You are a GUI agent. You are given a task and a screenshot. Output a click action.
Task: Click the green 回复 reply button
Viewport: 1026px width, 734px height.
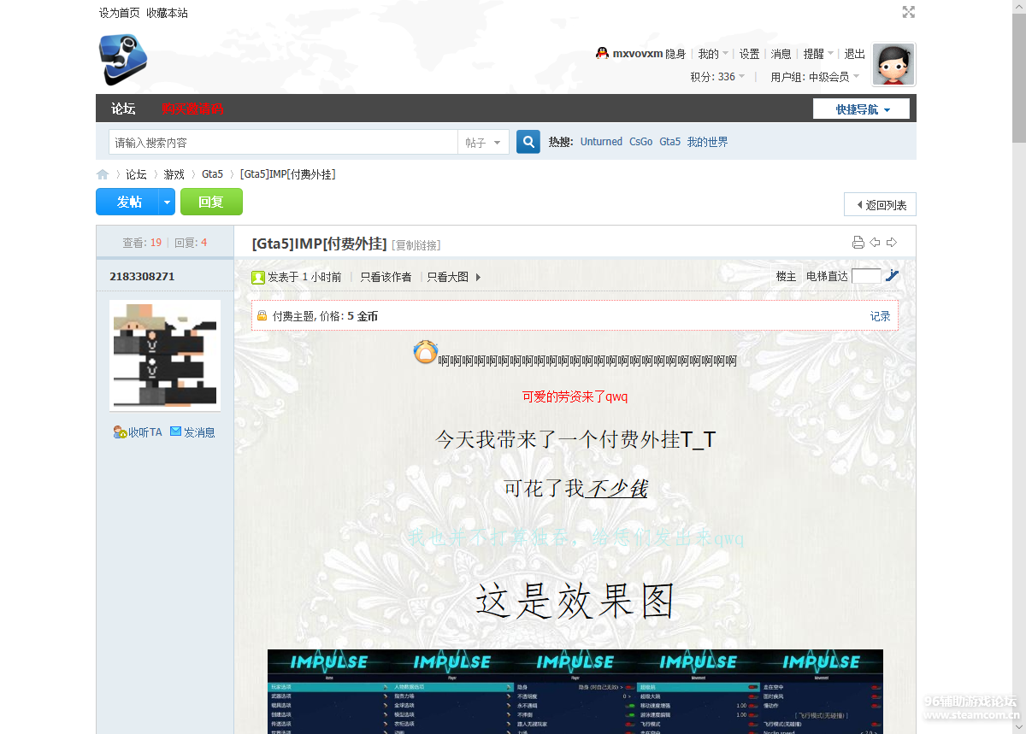coord(211,203)
